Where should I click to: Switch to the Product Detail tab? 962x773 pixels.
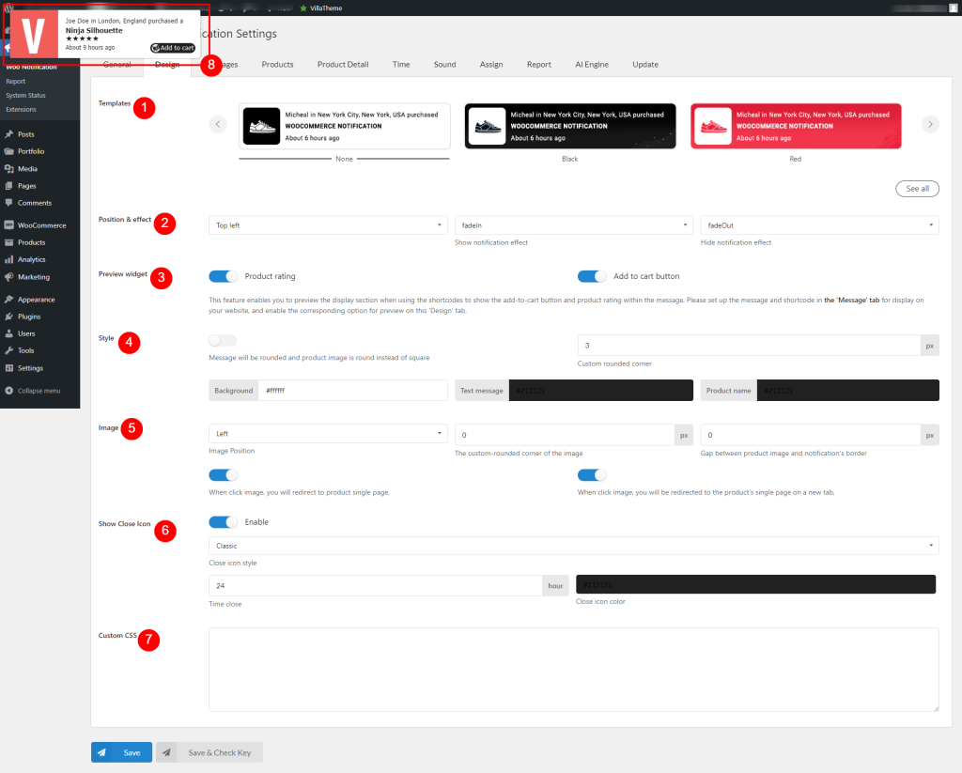(x=343, y=65)
